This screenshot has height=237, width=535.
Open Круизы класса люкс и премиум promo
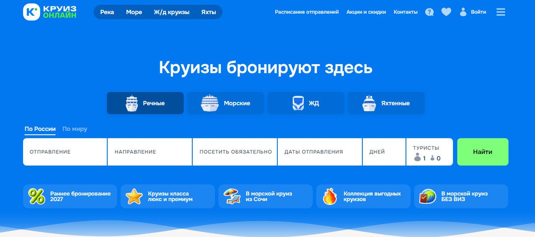(168, 196)
